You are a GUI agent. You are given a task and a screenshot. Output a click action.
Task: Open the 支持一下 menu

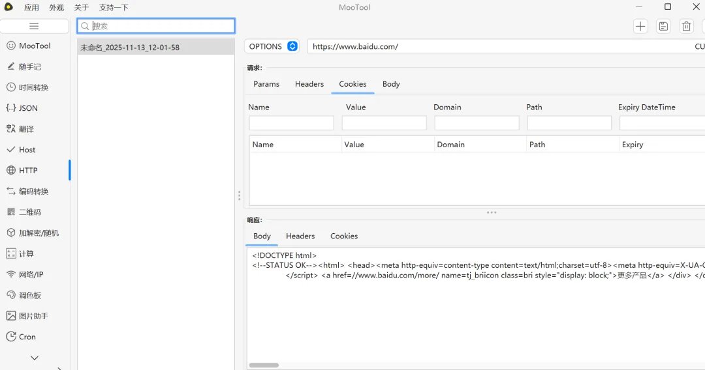114,7
